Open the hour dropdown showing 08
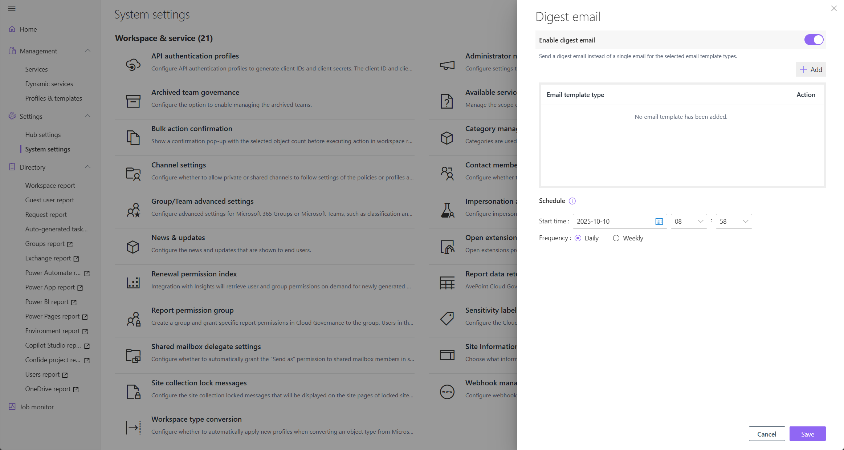 pyautogui.click(x=689, y=221)
